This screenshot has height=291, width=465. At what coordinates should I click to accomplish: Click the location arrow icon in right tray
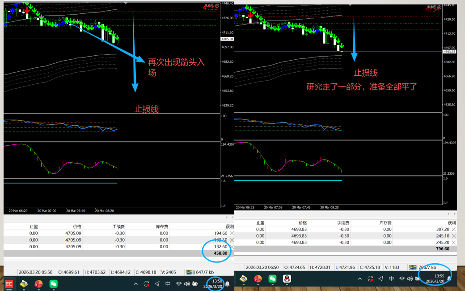(x=381, y=279)
